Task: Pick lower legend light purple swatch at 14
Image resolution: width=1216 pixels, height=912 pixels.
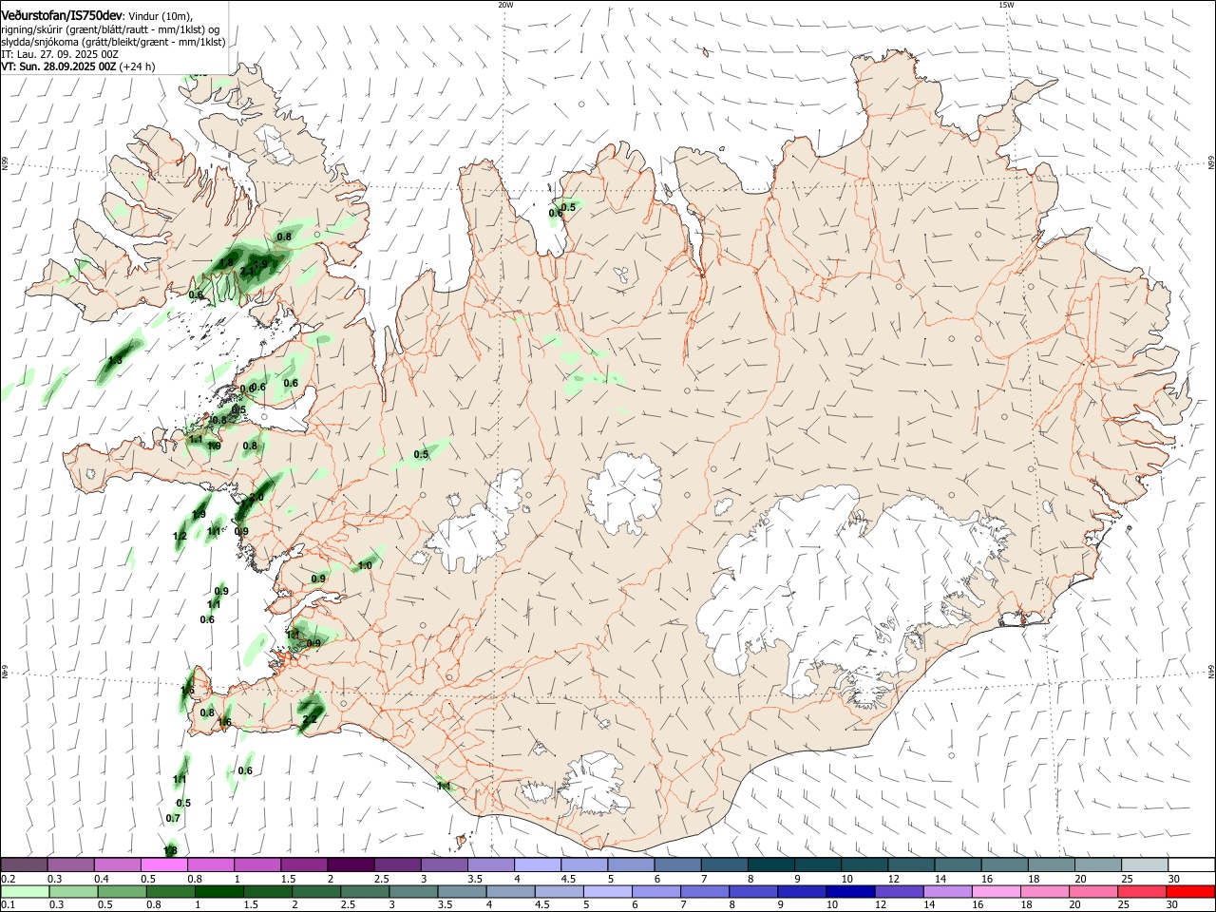Action: click(x=946, y=891)
